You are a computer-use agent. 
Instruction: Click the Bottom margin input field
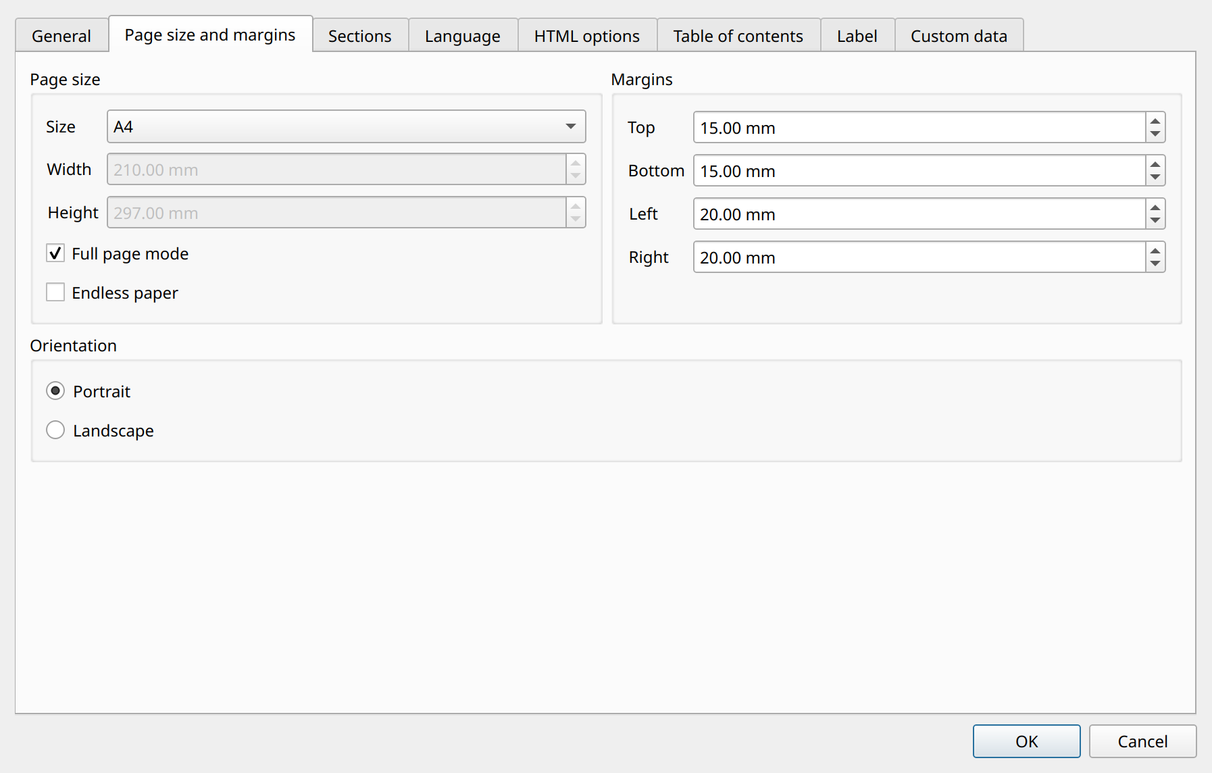pos(919,171)
